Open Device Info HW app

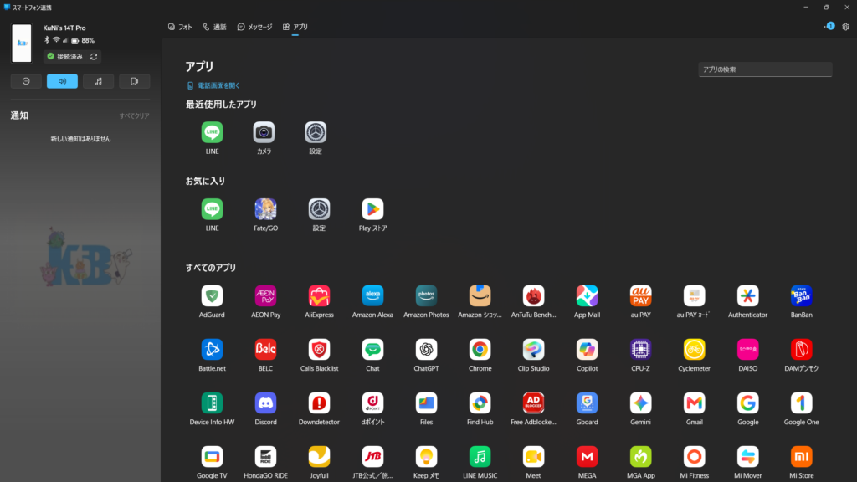click(212, 403)
